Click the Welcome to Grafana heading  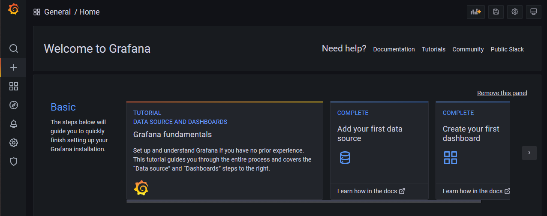[97, 48]
